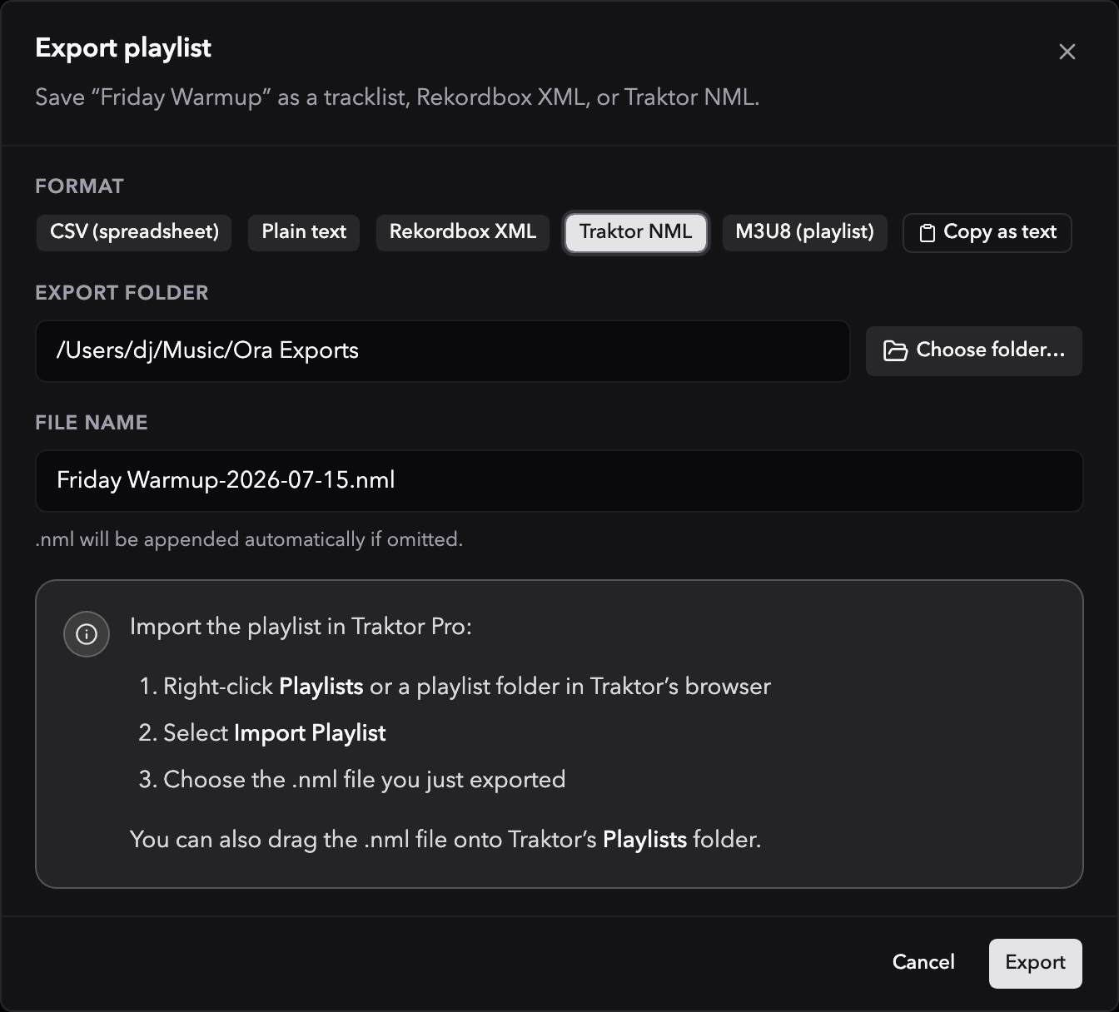Click the 'Export playlist' dialog title
Viewport: 1119px width, 1012px height.
coord(123,48)
